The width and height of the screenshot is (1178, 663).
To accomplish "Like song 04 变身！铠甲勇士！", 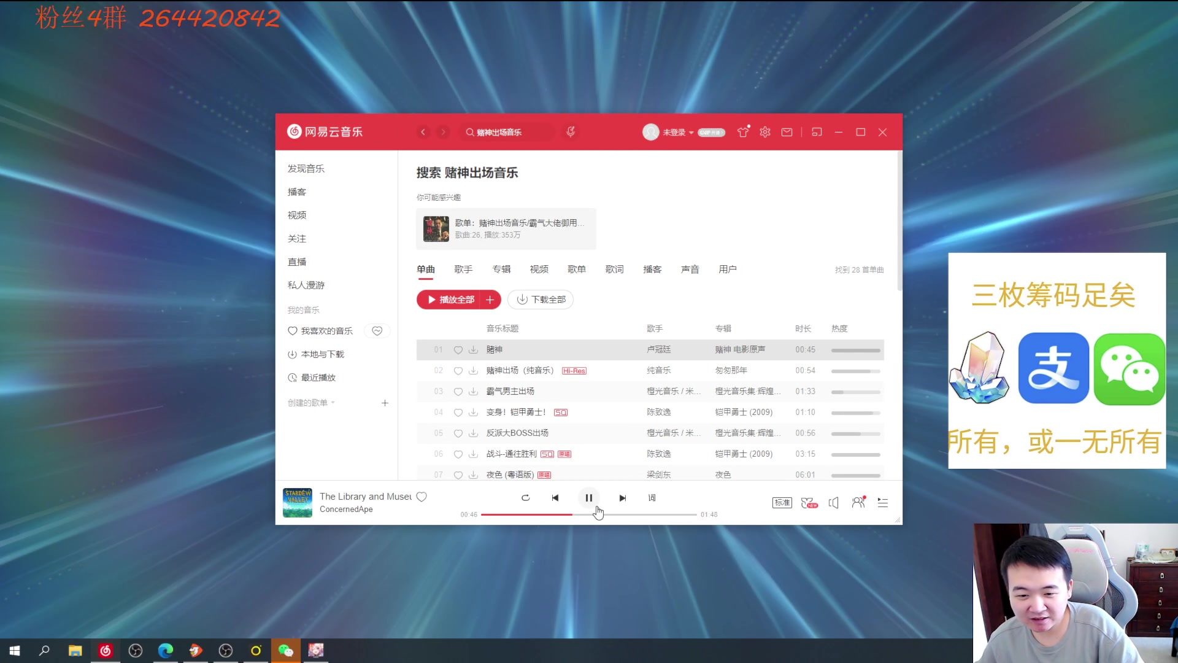I will (458, 413).
